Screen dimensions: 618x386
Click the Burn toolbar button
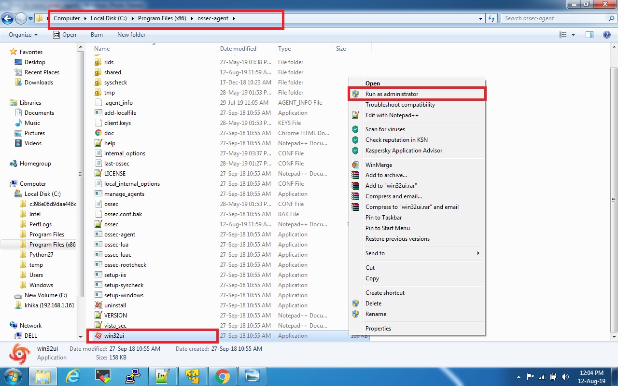coord(97,35)
